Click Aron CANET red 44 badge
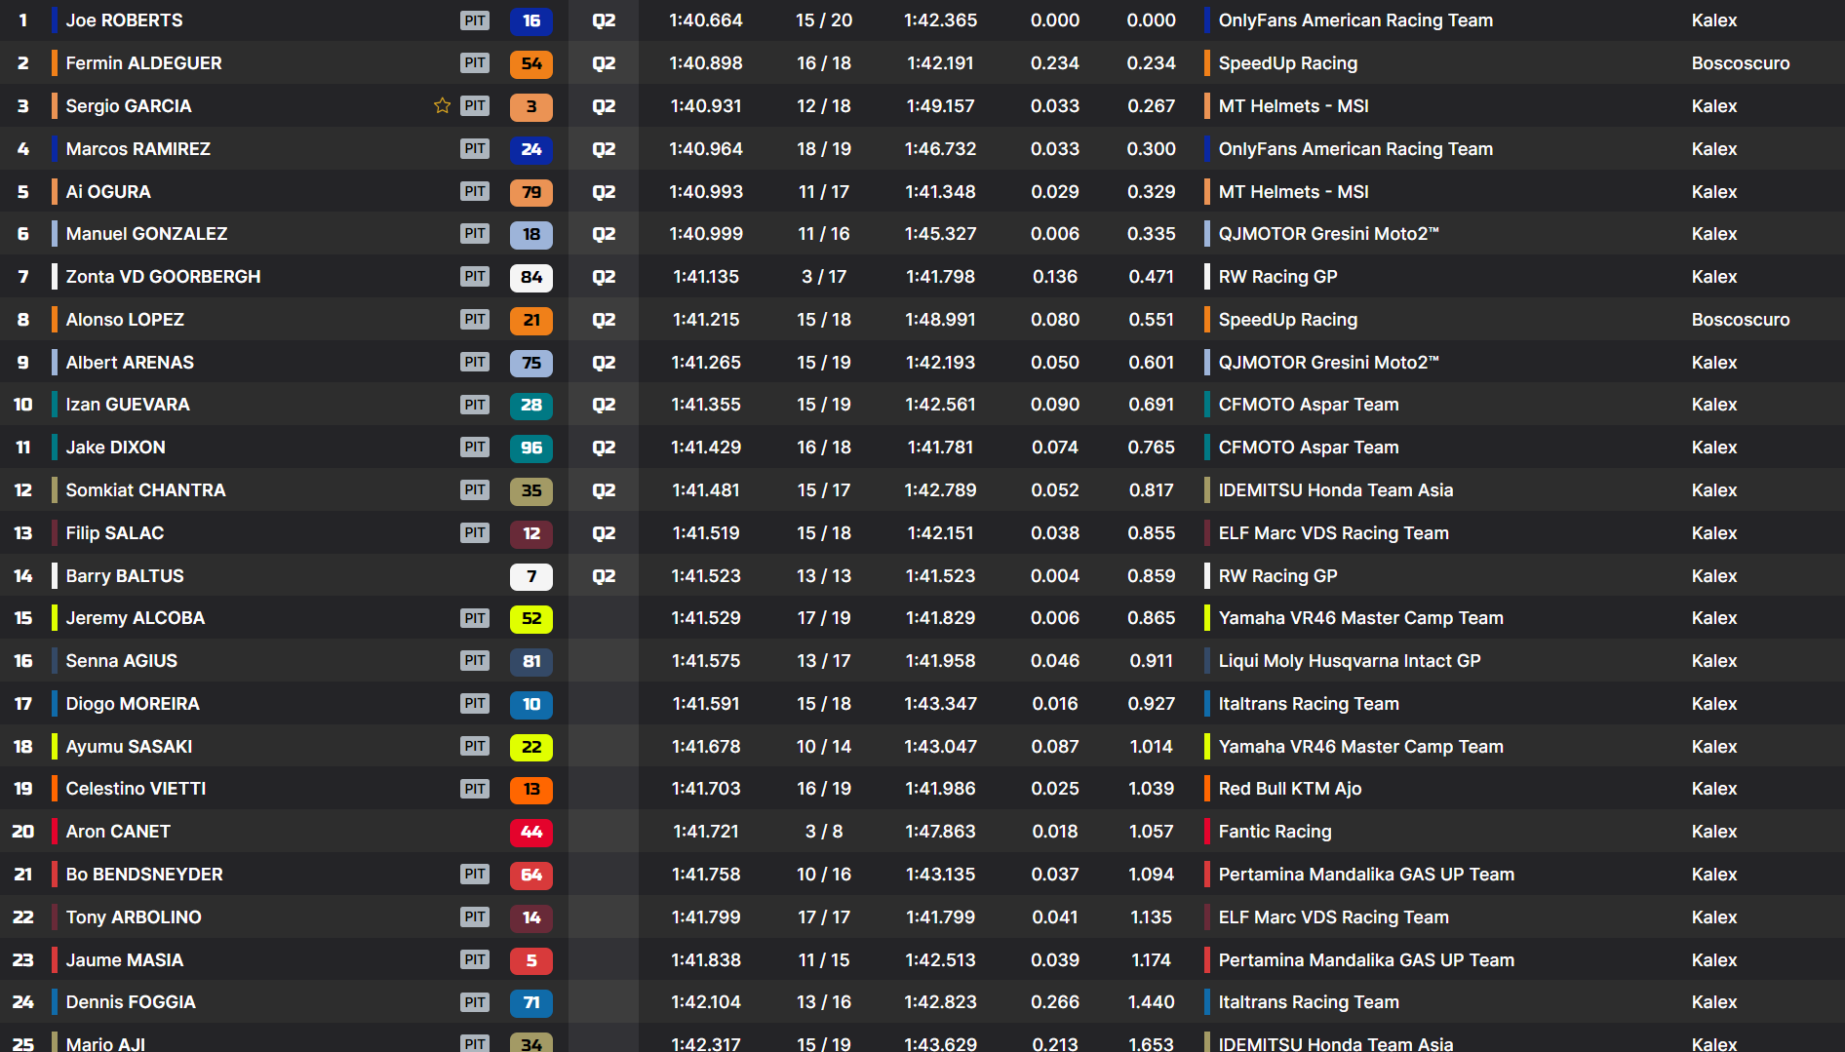 pos(530,832)
